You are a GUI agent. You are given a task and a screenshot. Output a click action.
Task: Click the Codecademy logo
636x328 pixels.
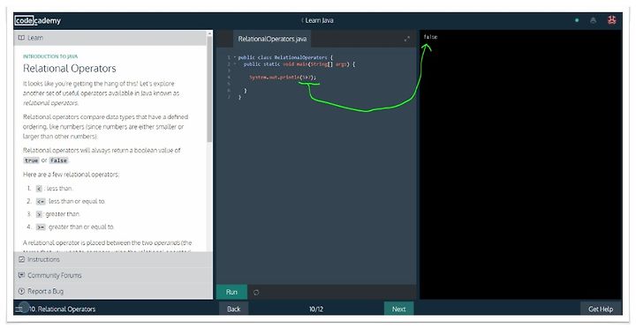point(37,20)
